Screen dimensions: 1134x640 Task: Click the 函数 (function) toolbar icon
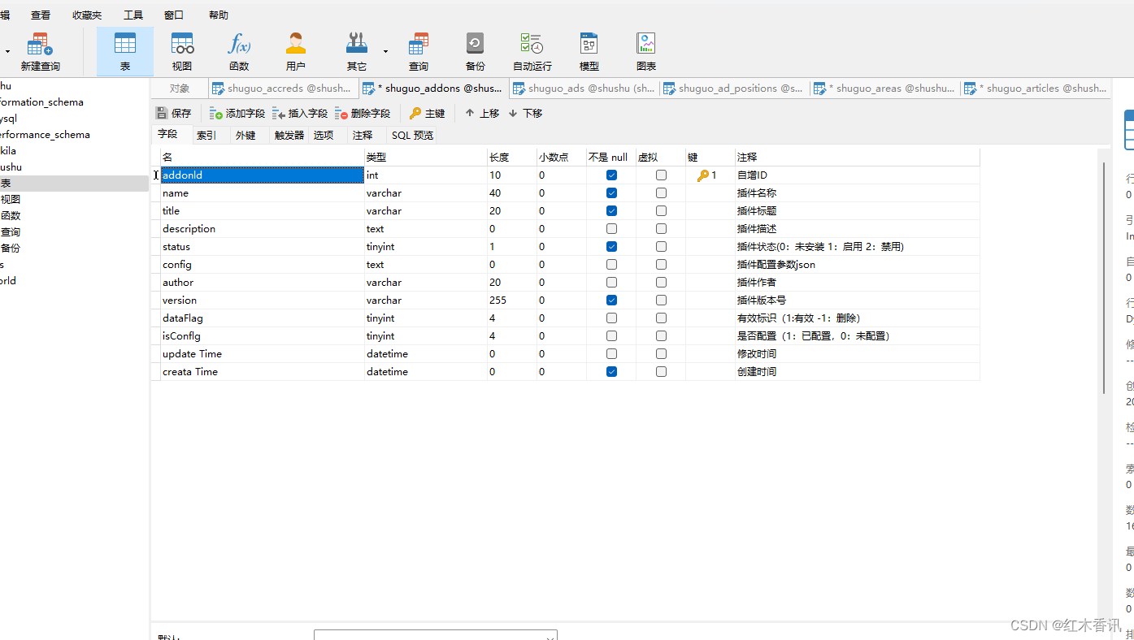coord(239,52)
